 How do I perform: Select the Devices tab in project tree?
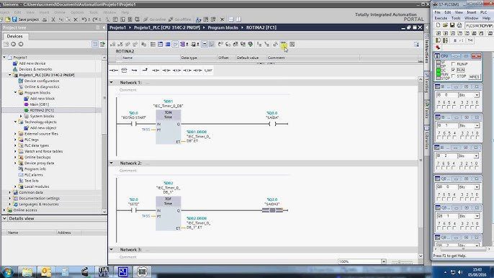tap(14, 36)
